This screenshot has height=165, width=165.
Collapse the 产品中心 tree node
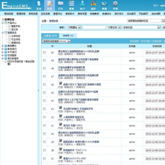click(x=3, y=23)
